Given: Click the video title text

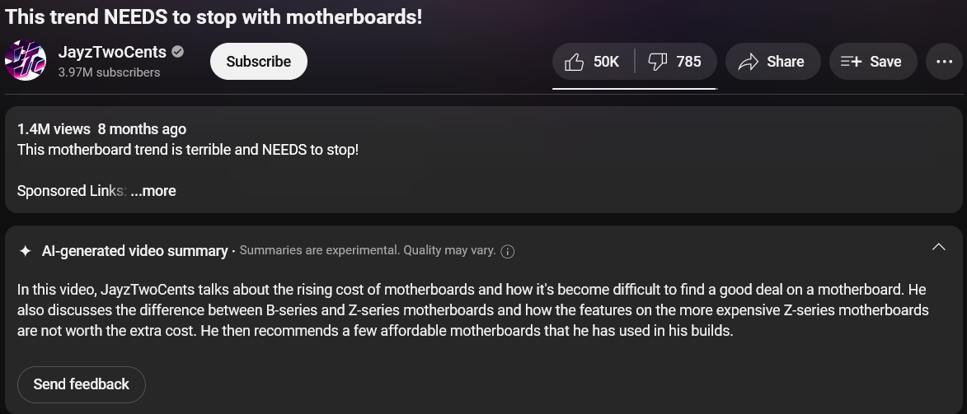Looking at the screenshot, I should pyautogui.click(x=214, y=16).
